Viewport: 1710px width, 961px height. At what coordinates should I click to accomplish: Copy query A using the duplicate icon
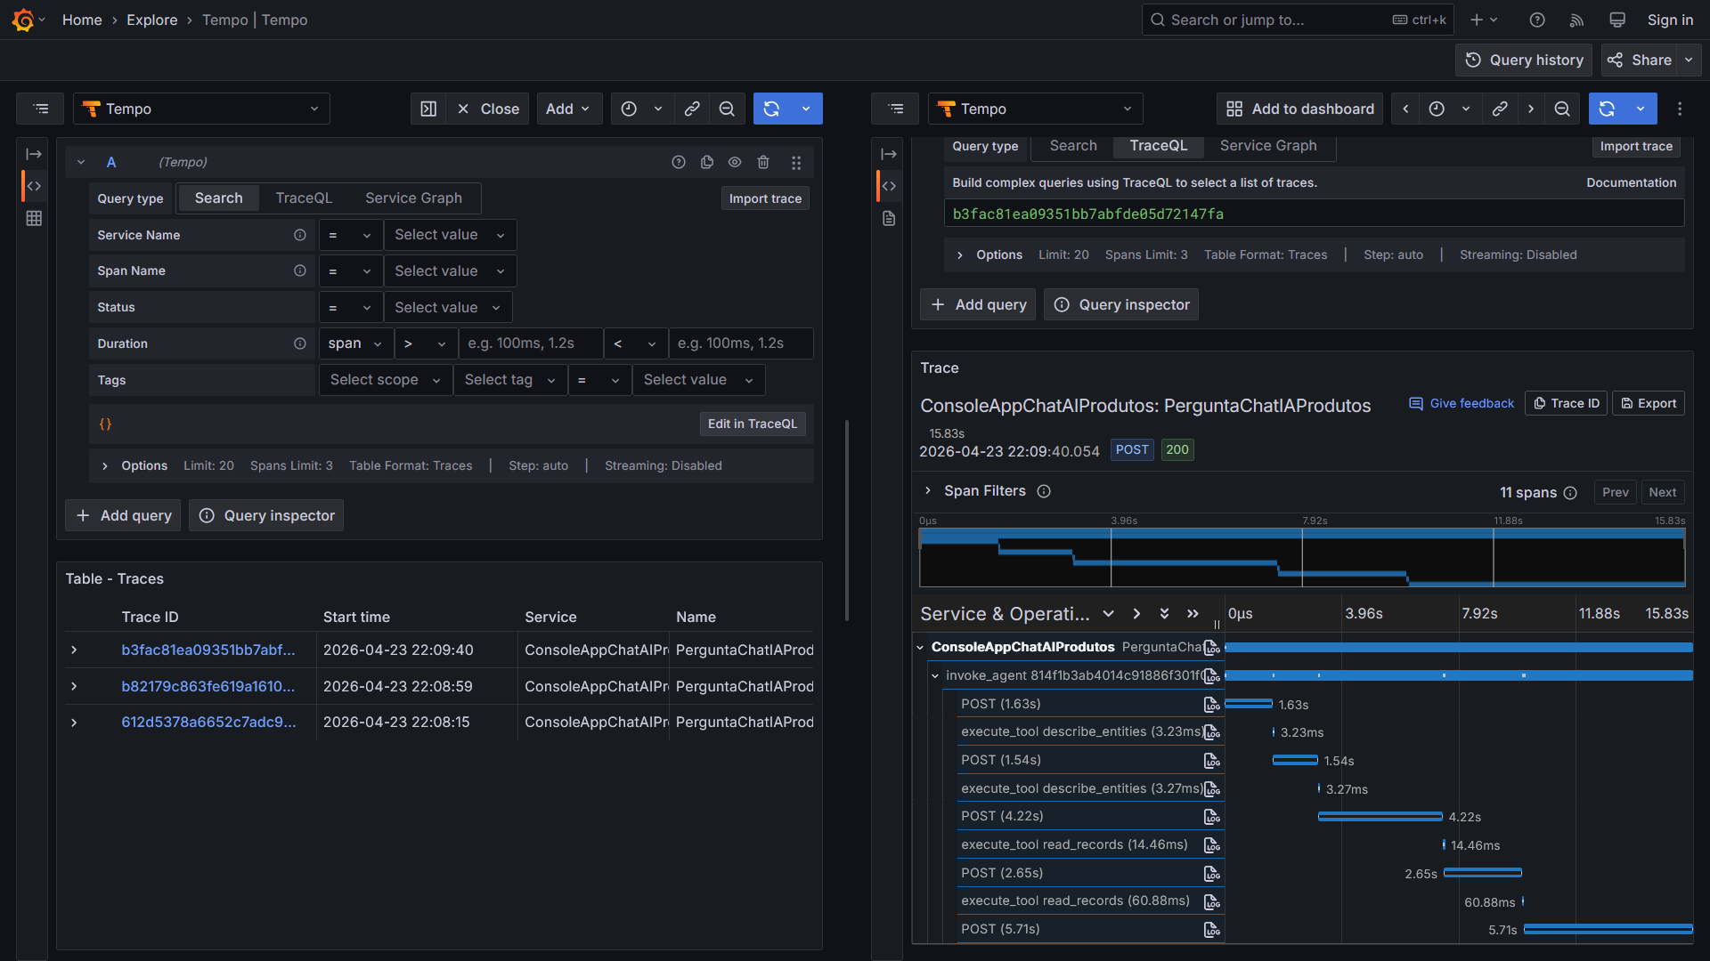point(707,162)
